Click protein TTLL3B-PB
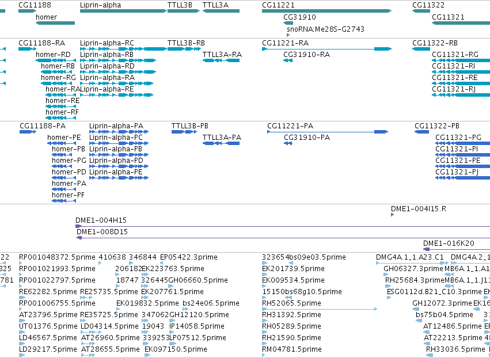This screenshot has height=358, width=490. click(184, 132)
